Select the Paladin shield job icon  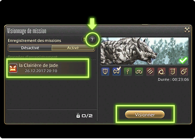(x=105, y=72)
